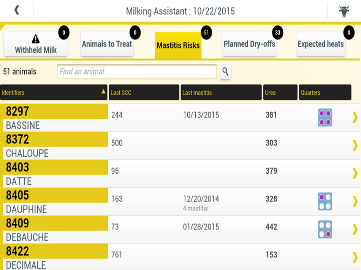Viewport: 361px width, 270px height.
Task: Select the name DECIMALE
Action: click(26, 265)
